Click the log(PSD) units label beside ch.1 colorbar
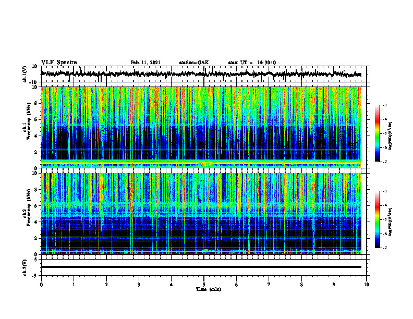This screenshot has width=413, height=319. pos(391,136)
